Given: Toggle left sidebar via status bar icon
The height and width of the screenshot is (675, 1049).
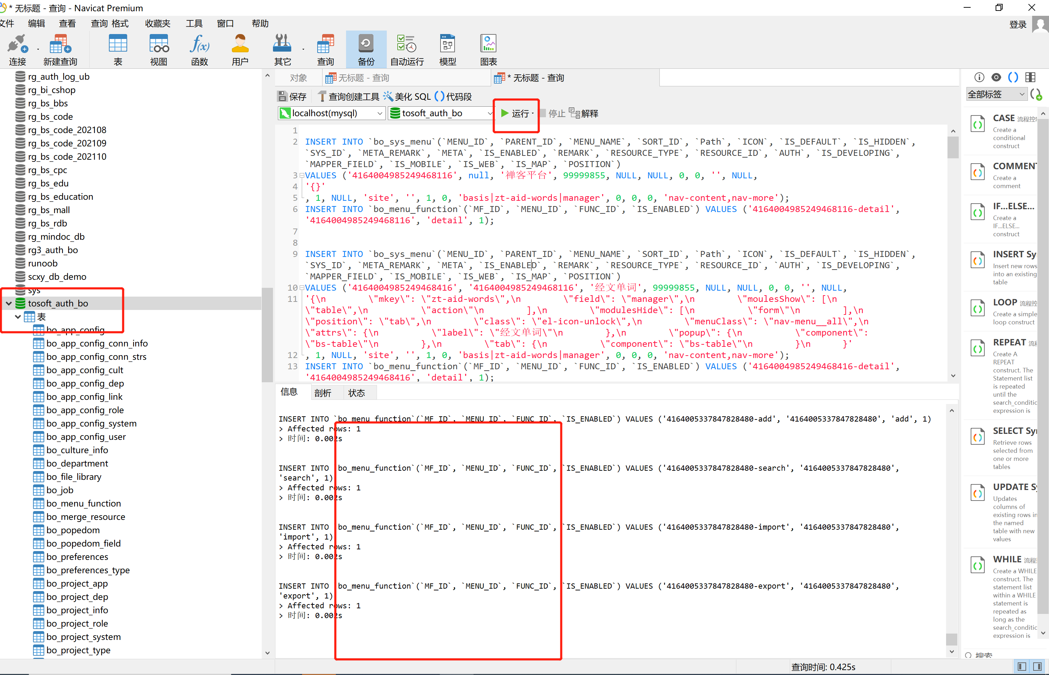Looking at the screenshot, I should tap(1021, 667).
